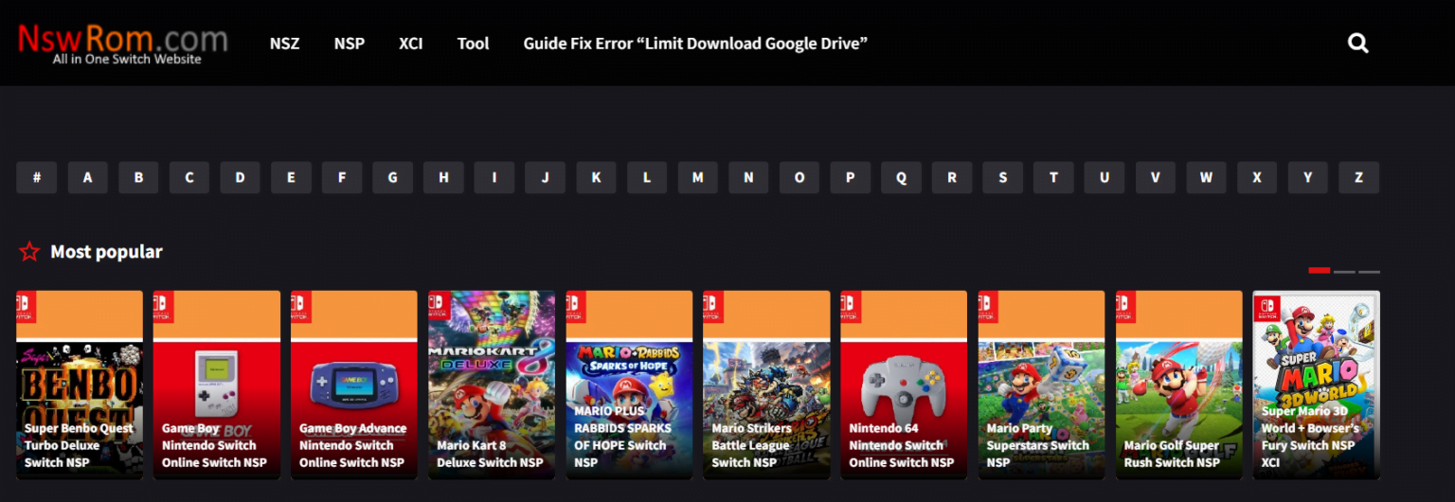Image resolution: width=1455 pixels, height=502 pixels.
Task: Click Switch badge on Game Boy card
Action: (x=164, y=307)
